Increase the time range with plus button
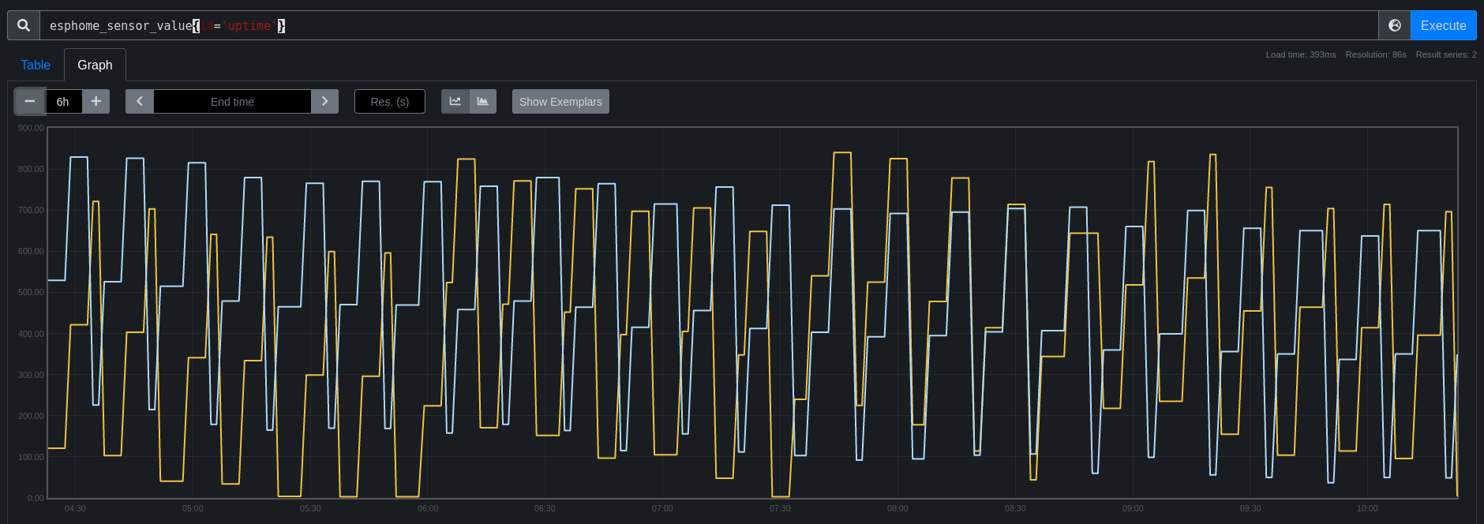Viewport: 1484px width, 524px height. pyautogui.click(x=96, y=101)
